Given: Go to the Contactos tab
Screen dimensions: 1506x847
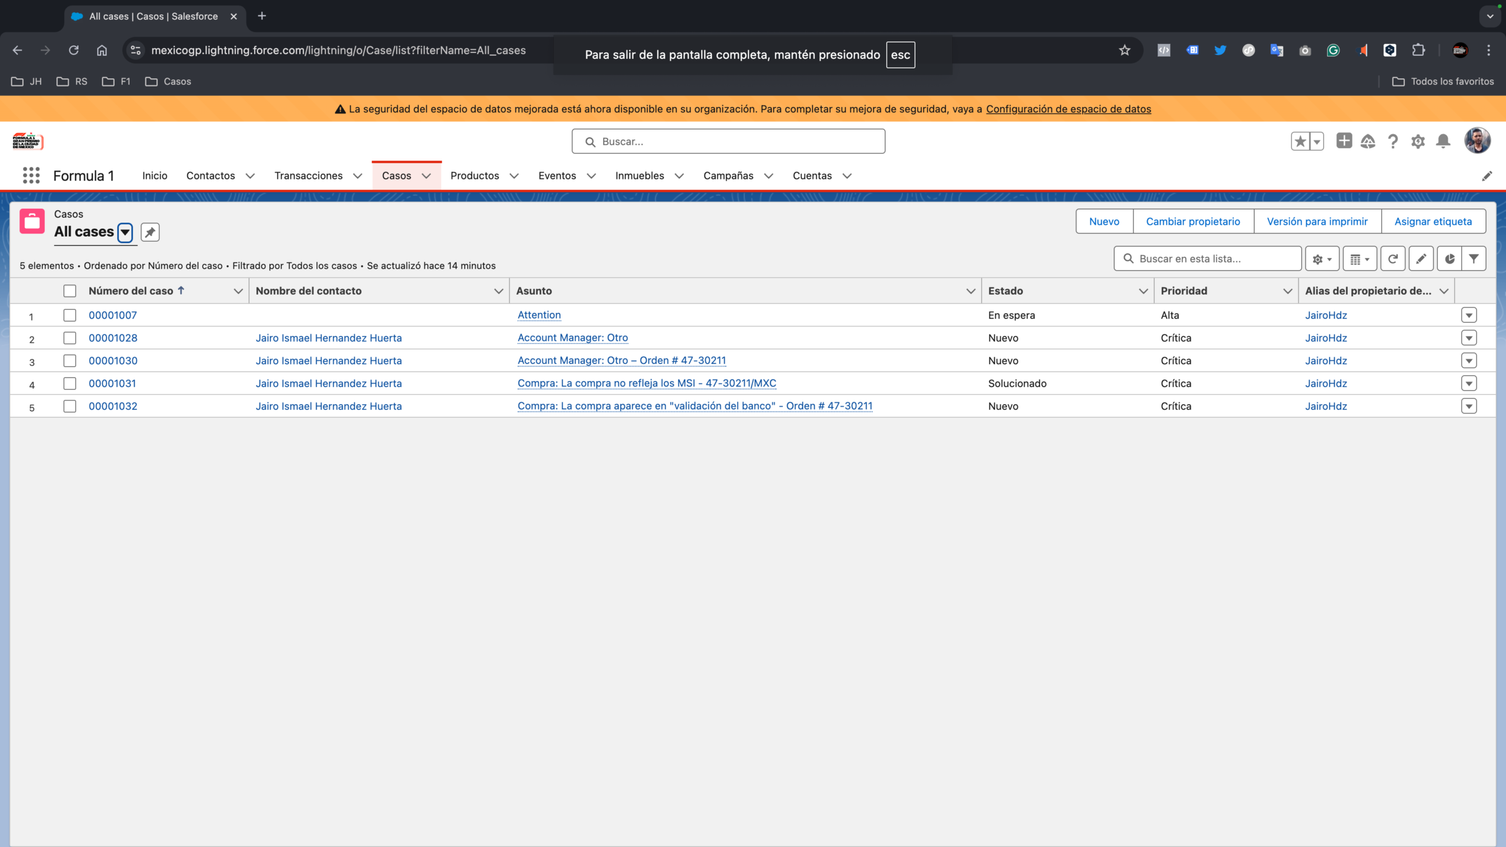Looking at the screenshot, I should point(211,176).
